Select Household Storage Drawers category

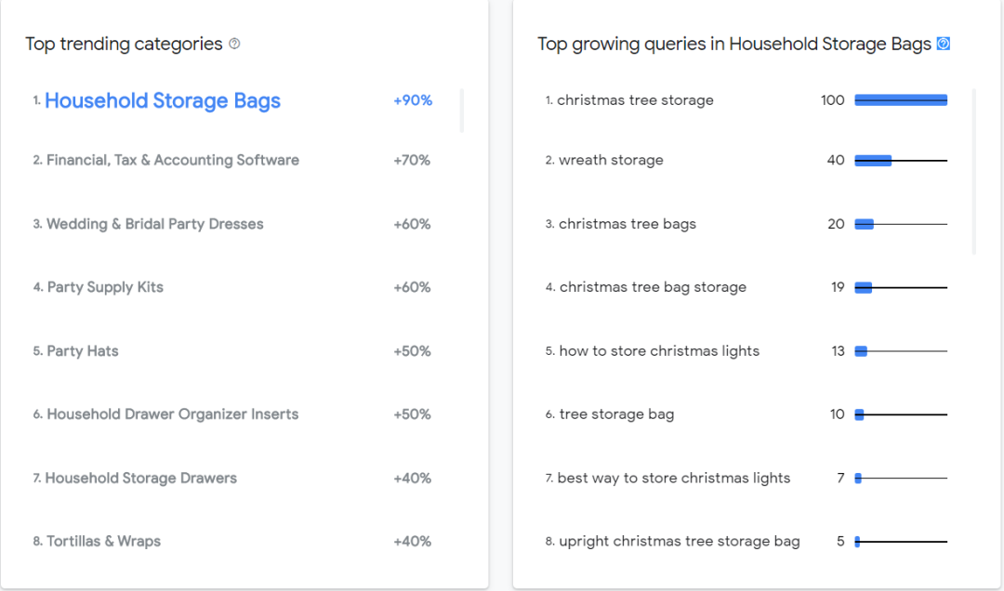click(141, 479)
